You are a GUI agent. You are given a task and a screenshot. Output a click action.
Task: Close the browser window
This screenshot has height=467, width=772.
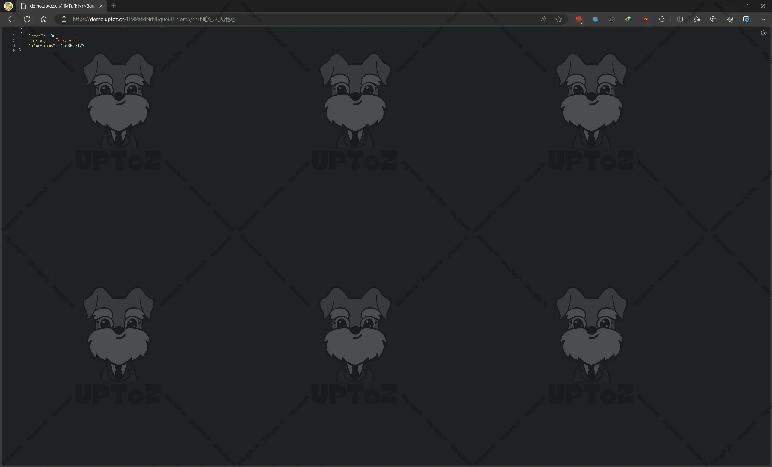[x=763, y=6]
